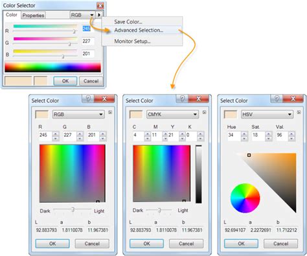Click the color preview swatch in HSV dialog
The width and height of the screenshot is (307, 256).
pyautogui.click(x=231, y=114)
